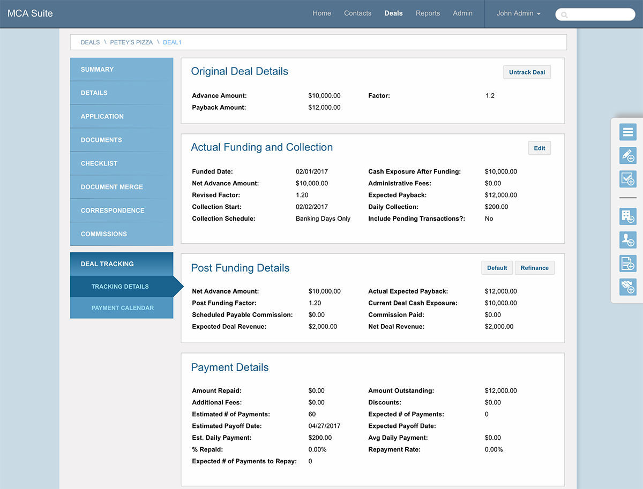Click Include Pending Transactions value No
643x489 pixels.
click(x=489, y=219)
